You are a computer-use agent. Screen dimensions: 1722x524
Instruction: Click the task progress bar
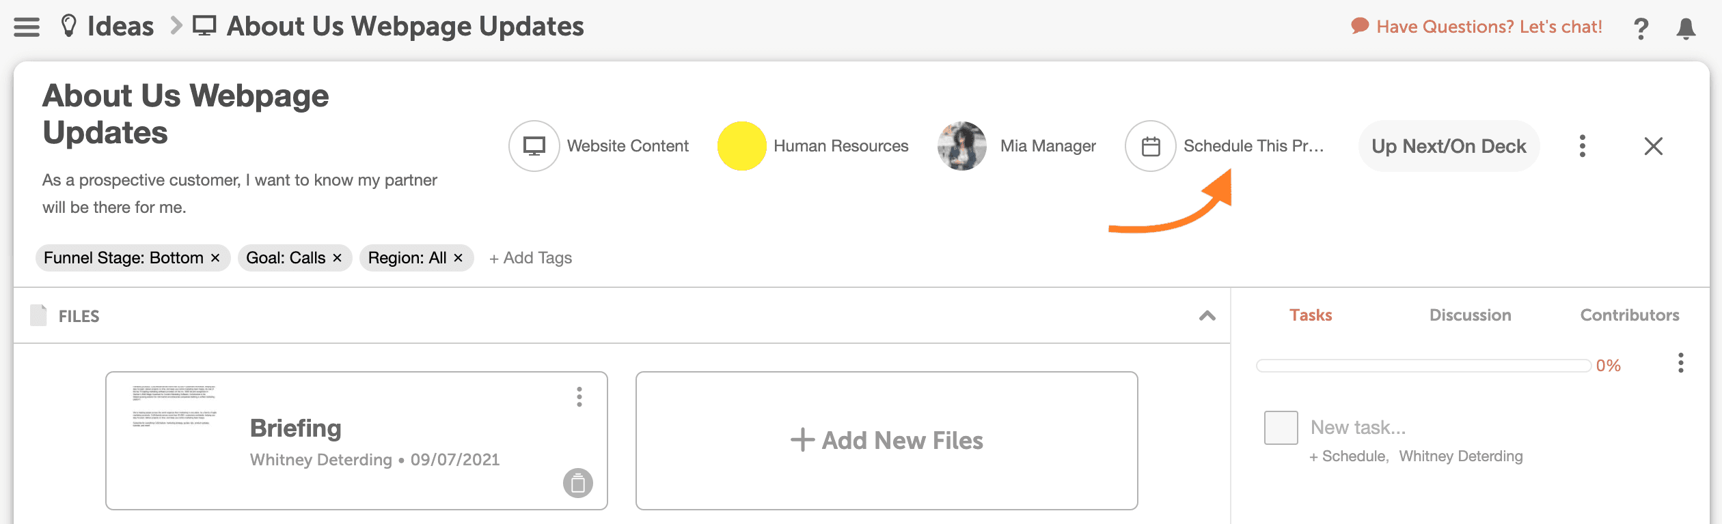[1424, 366]
